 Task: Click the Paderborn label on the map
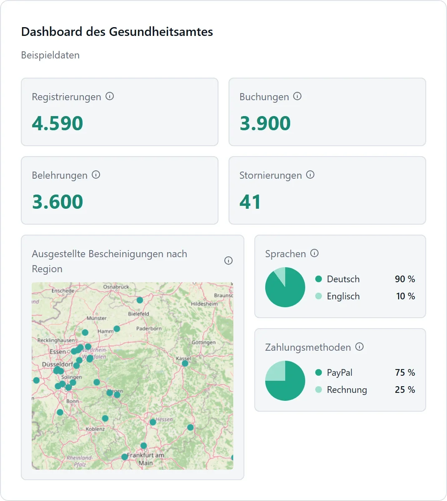click(149, 329)
